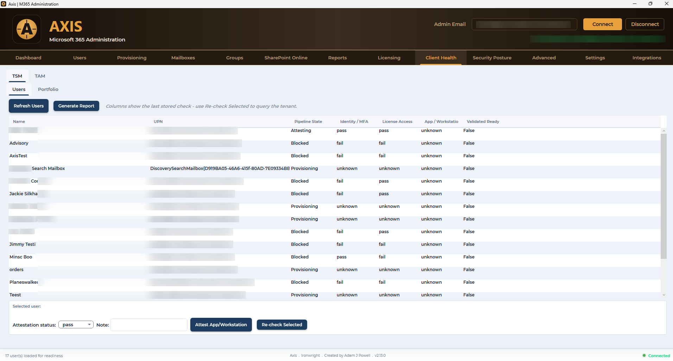
Task: Click Attest App/Workstation button
Action: (221, 324)
